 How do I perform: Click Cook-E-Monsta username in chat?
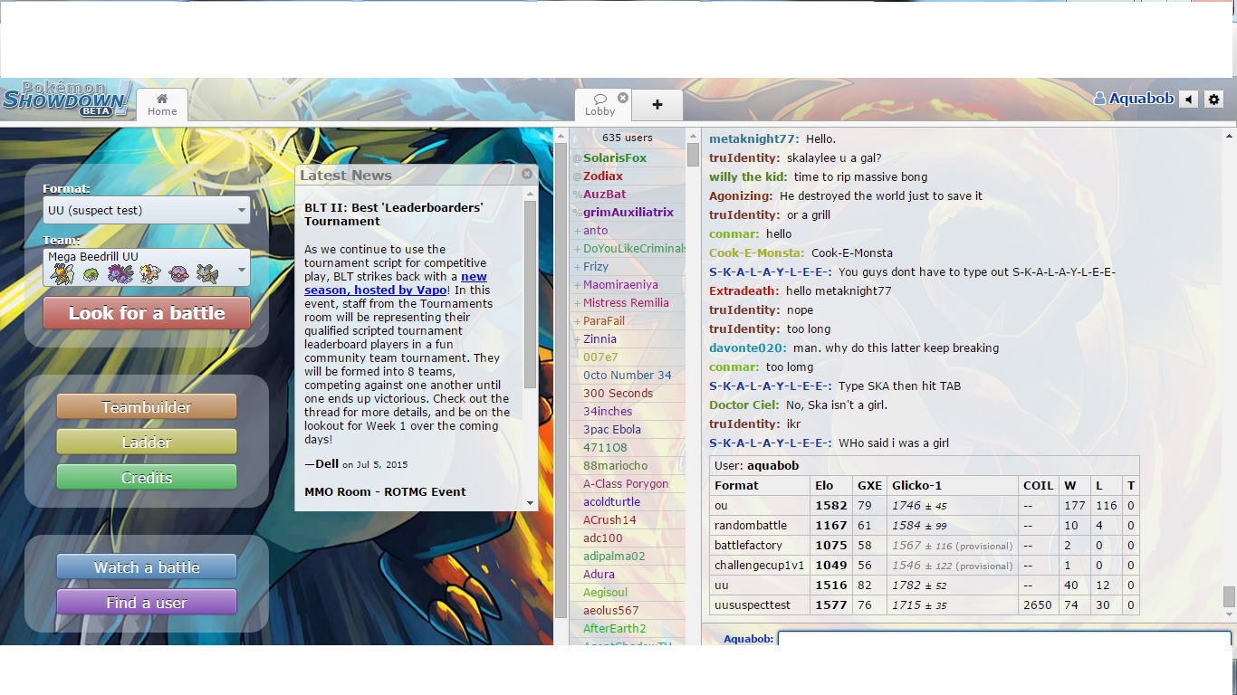[756, 253]
